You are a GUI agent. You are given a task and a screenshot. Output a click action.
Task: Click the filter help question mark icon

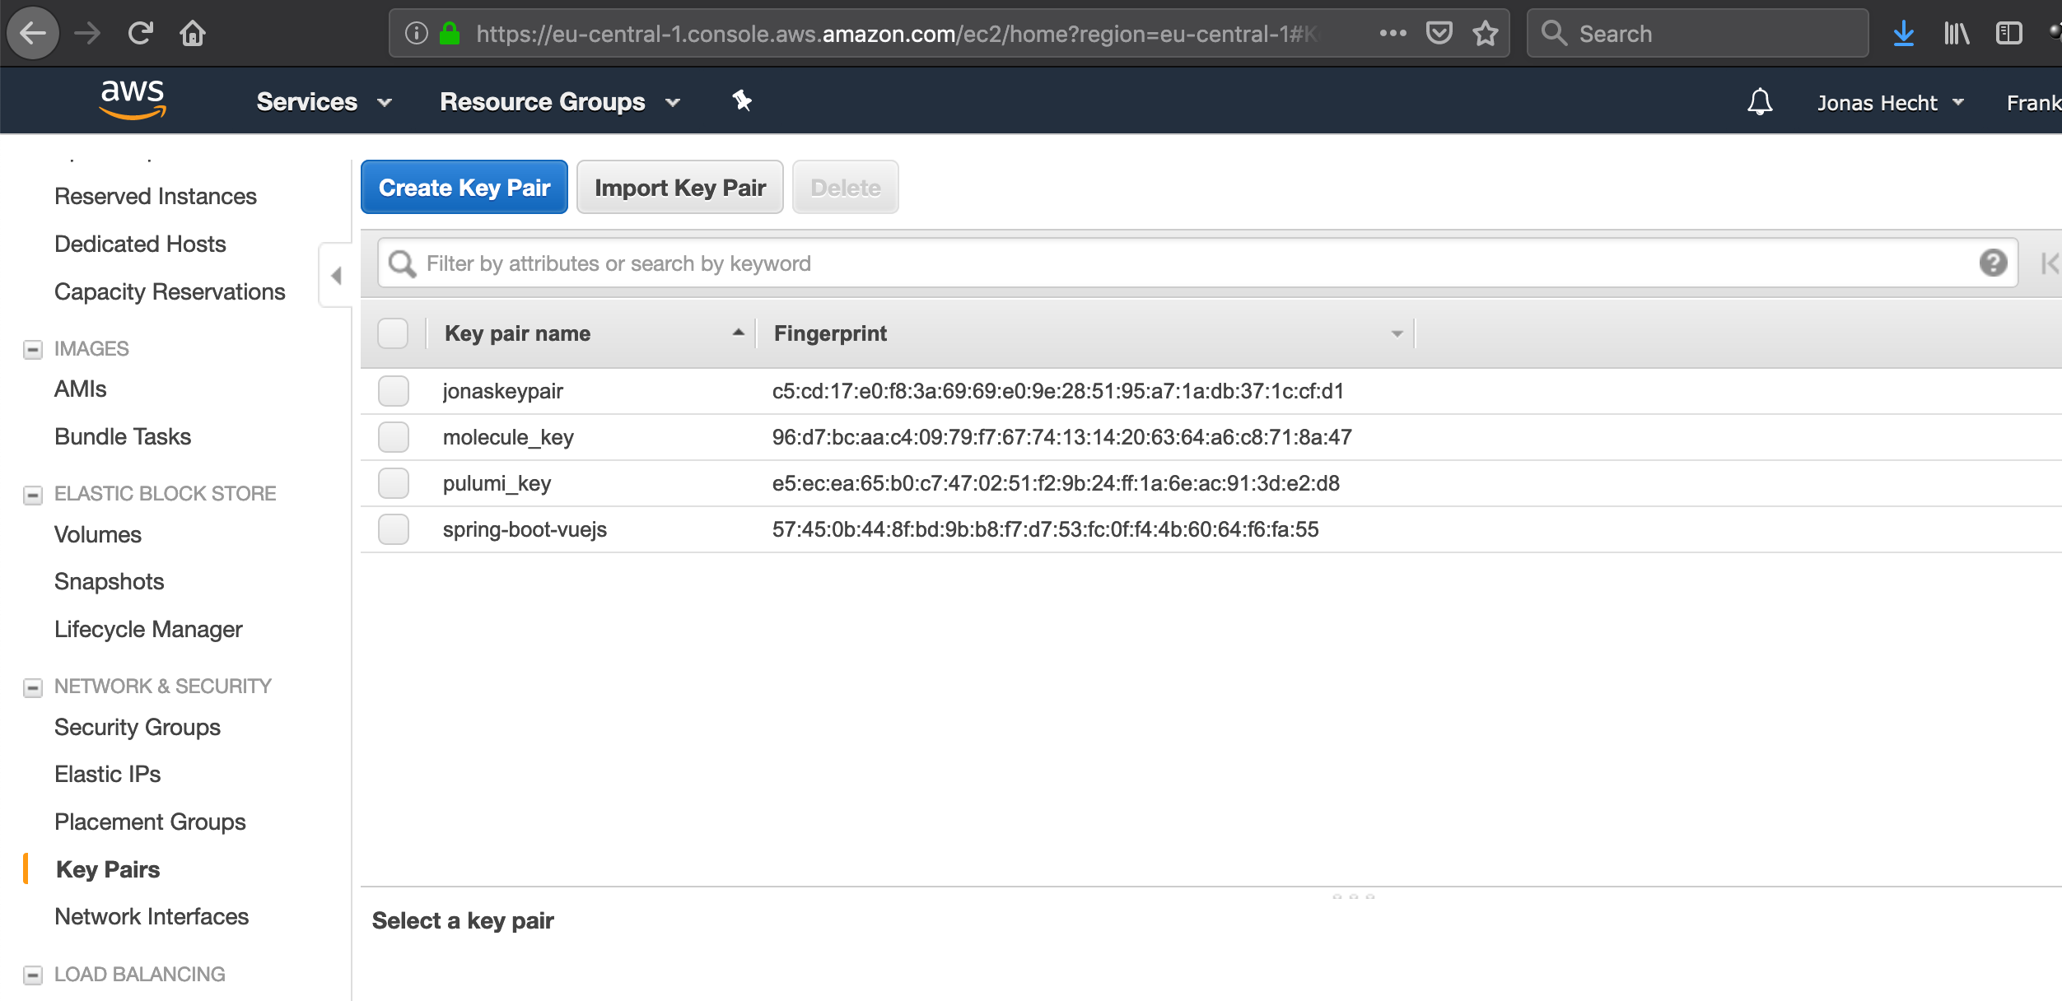(1993, 263)
